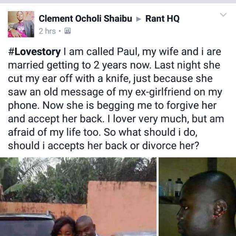Select the post body text

pos(116,98)
